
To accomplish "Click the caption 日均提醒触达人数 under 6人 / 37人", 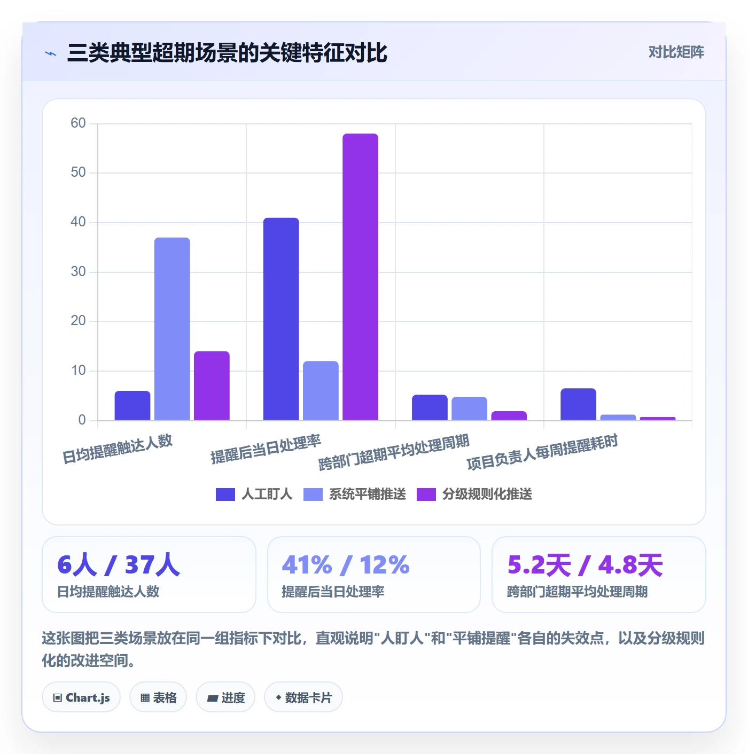I will (x=108, y=592).
